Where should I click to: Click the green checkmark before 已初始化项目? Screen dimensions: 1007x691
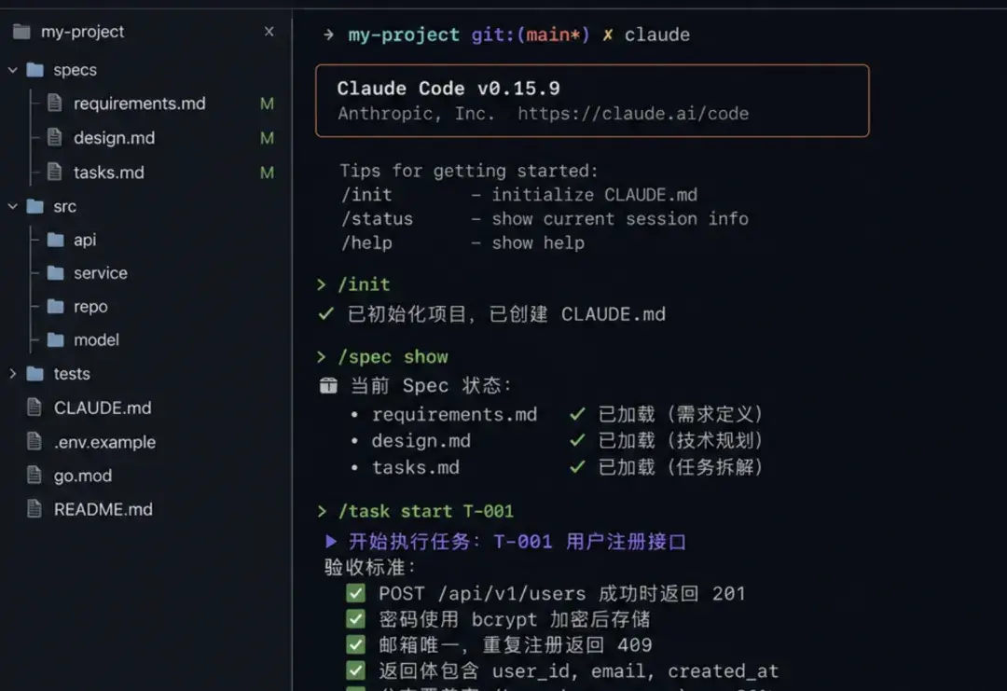326,313
